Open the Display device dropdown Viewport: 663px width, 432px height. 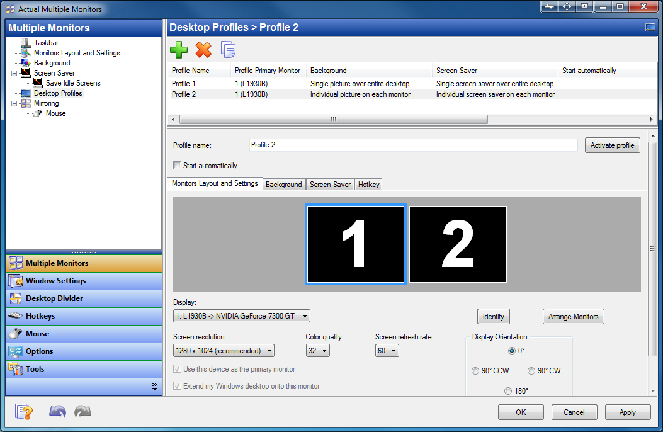[x=242, y=316]
